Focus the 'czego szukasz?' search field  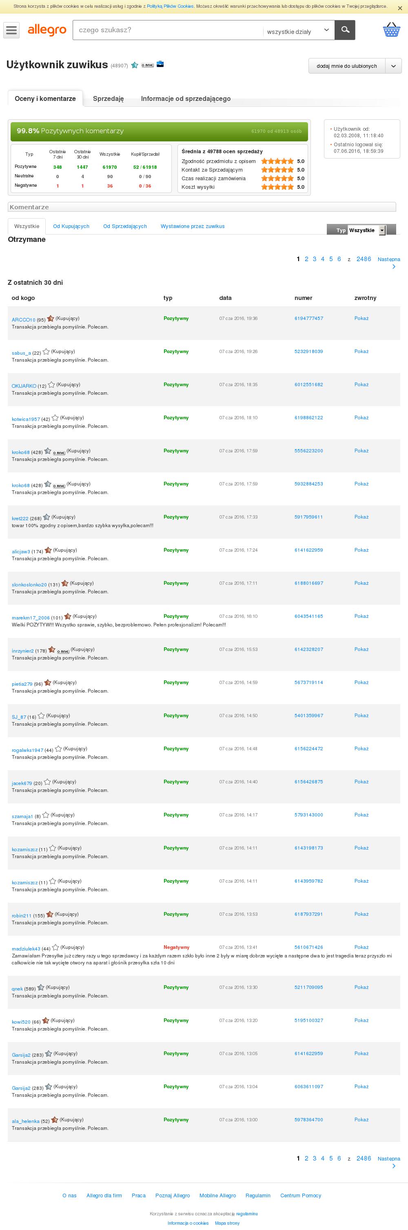tap(167, 30)
